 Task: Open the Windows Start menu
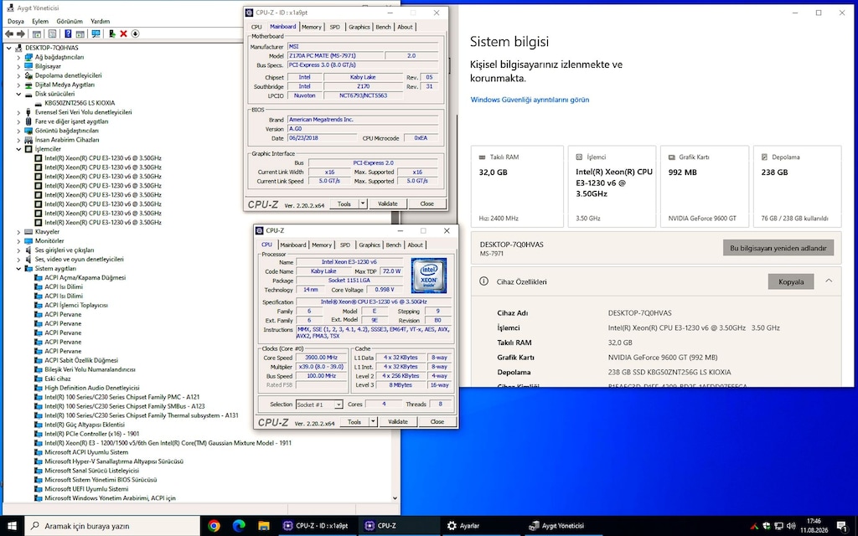pos(12,526)
